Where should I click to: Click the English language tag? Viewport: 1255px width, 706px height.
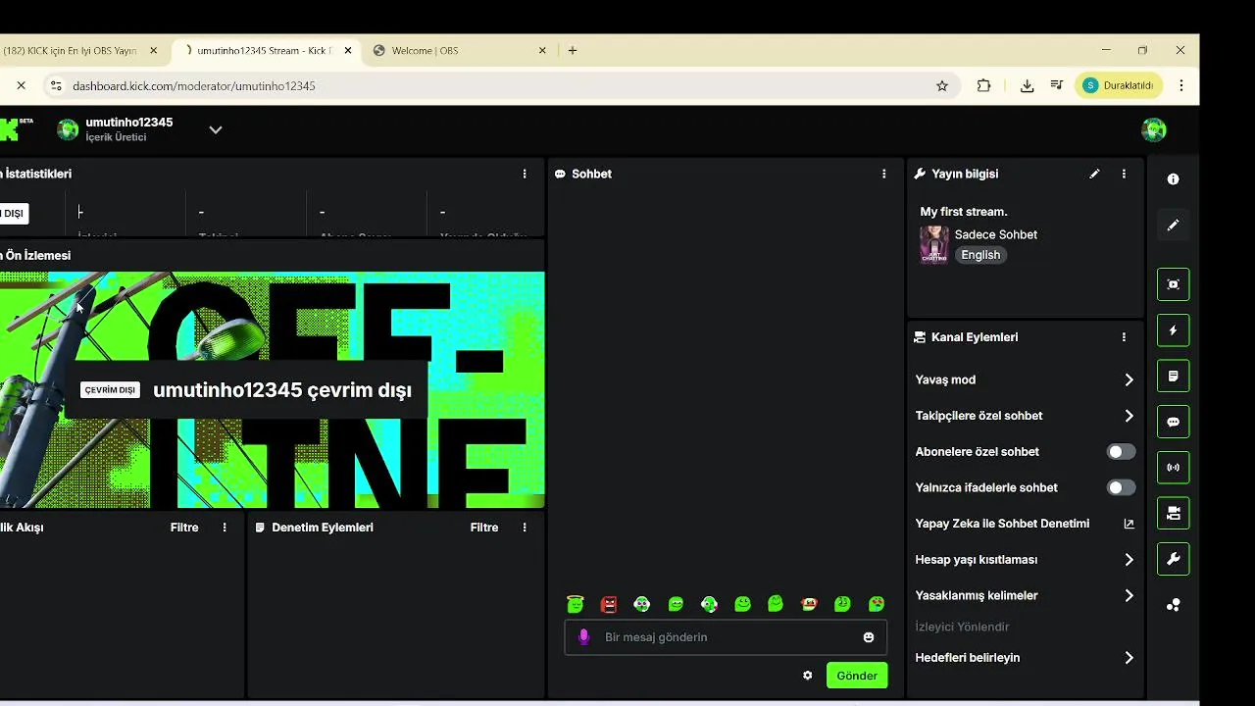(x=980, y=255)
